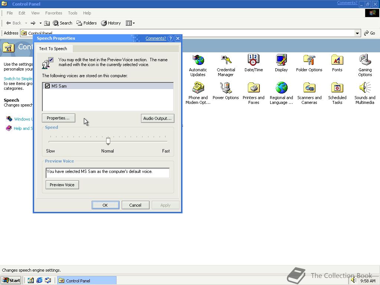Click Comments link in Speech Properties title
This screenshot has width=380, height=285.
[x=156, y=38]
